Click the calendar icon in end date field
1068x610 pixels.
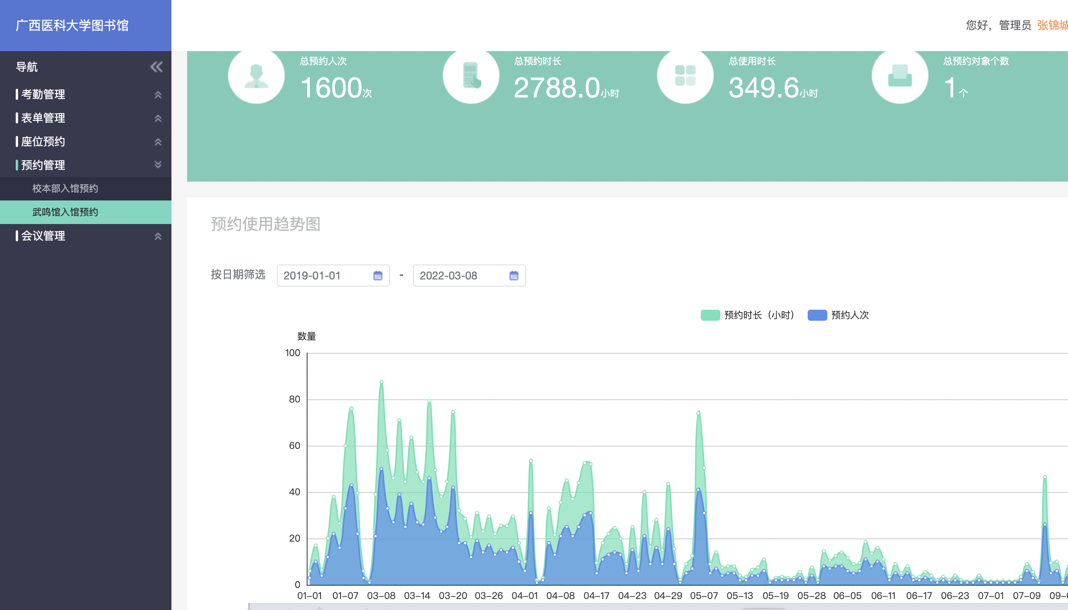click(514, 276)
